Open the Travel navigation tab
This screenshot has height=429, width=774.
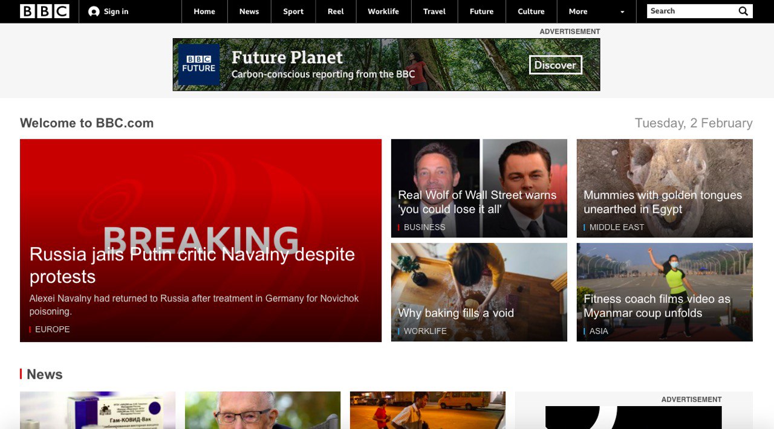(x=434, y=11)
